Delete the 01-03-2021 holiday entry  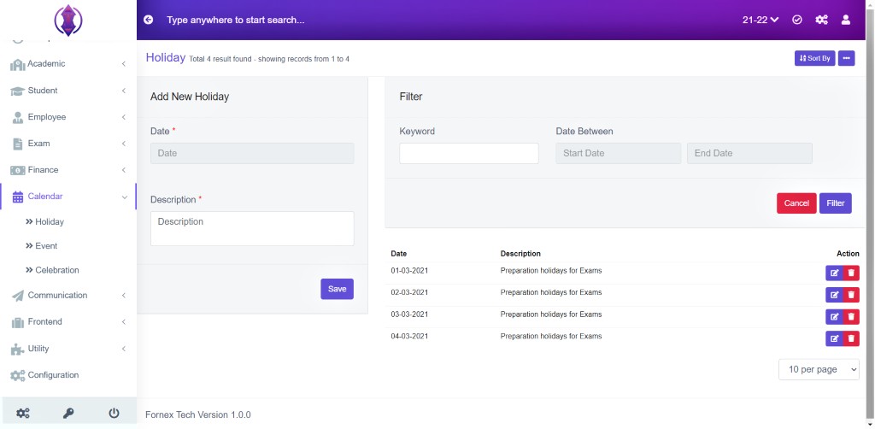851,273
